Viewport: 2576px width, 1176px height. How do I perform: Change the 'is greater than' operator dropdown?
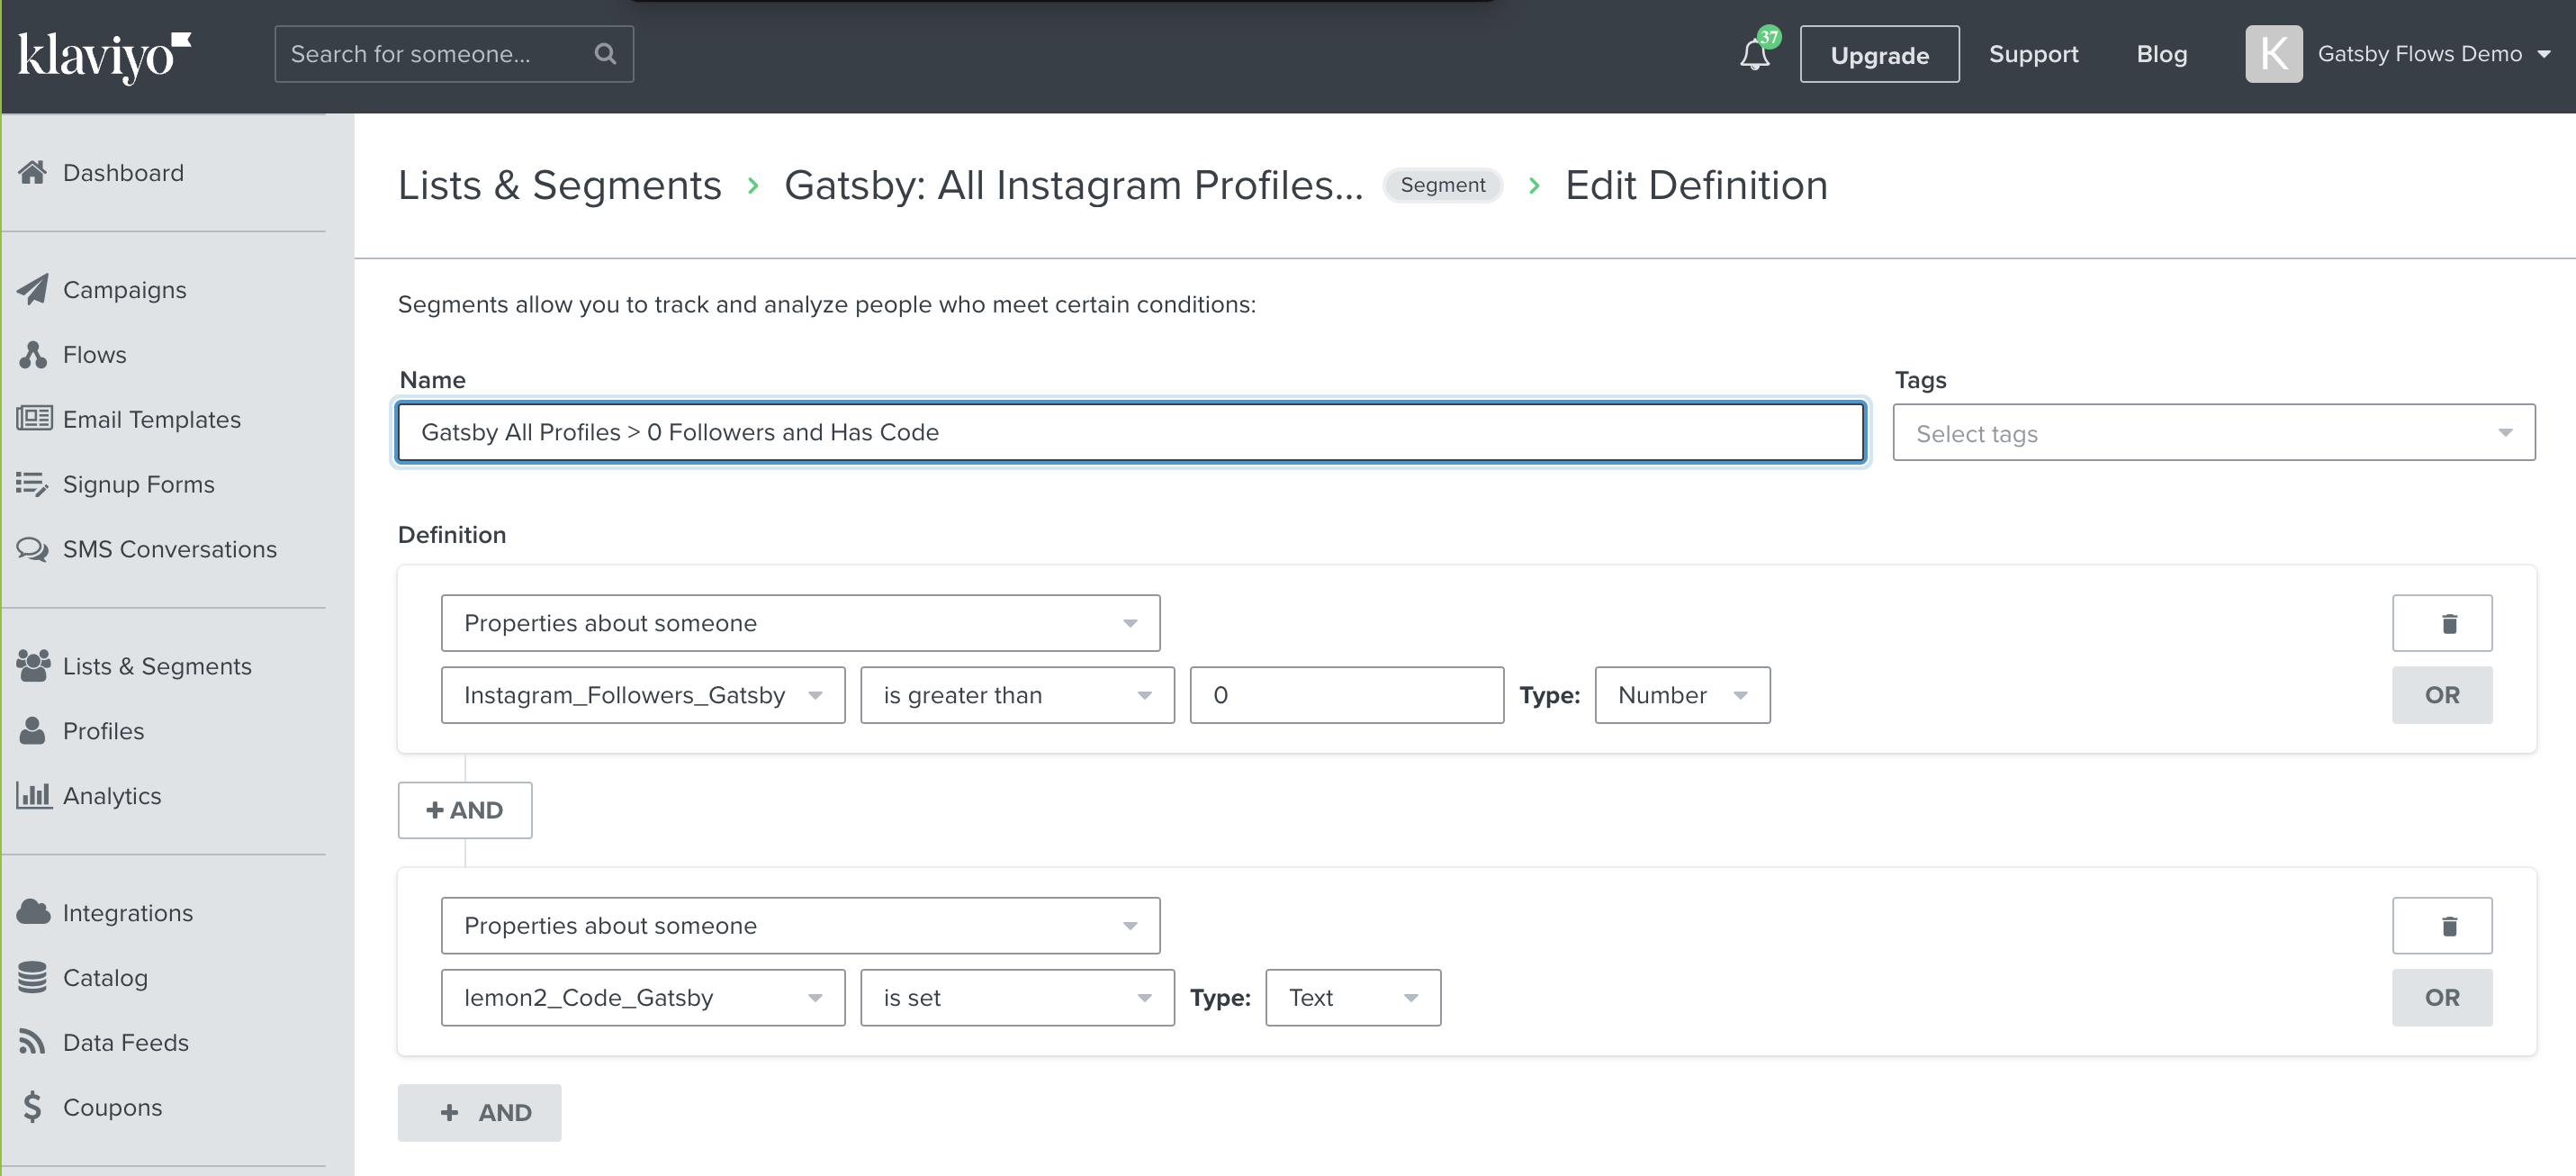click(1017, 695)
